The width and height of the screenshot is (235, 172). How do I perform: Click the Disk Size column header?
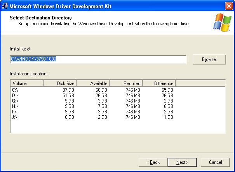60,83
